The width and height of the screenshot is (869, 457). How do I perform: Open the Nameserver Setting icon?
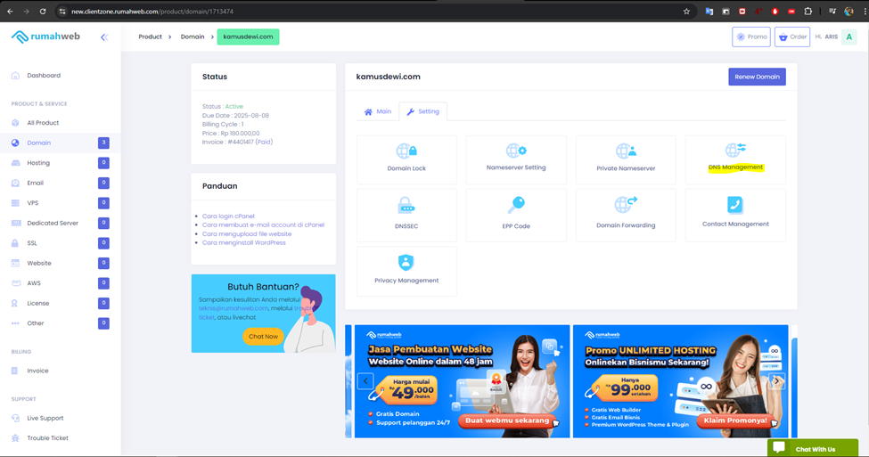tap(516, 151)
